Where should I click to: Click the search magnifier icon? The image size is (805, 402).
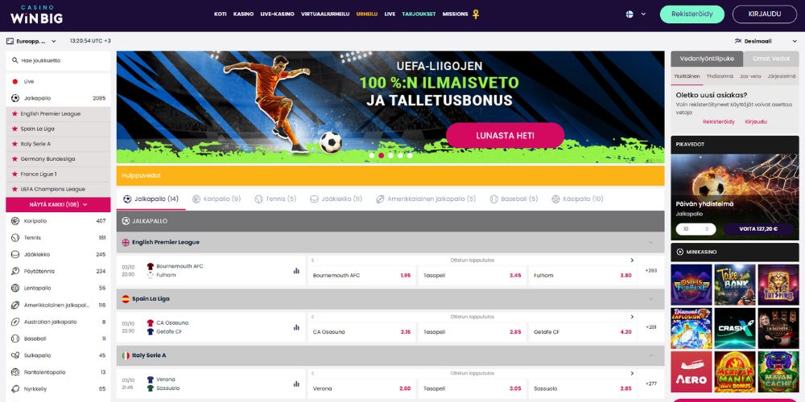14,60
